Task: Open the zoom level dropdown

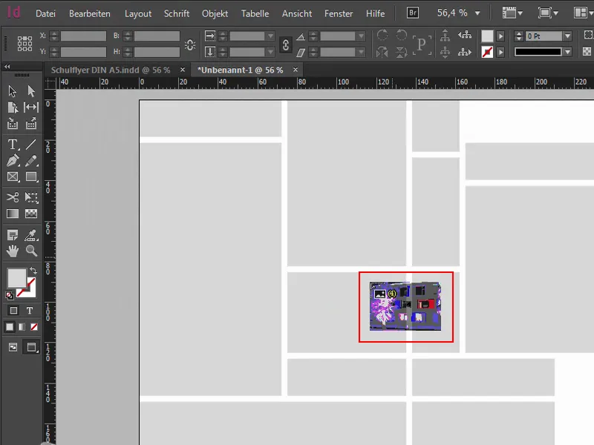Action: (477, 13)
